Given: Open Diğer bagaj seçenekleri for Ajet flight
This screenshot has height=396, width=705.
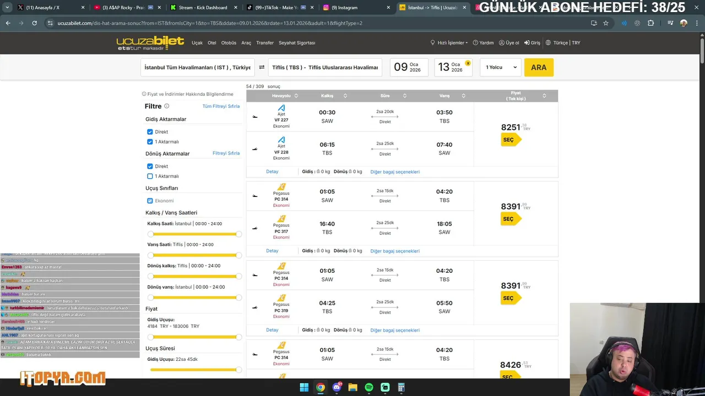Looking at the screenshot, I should 395,172.
